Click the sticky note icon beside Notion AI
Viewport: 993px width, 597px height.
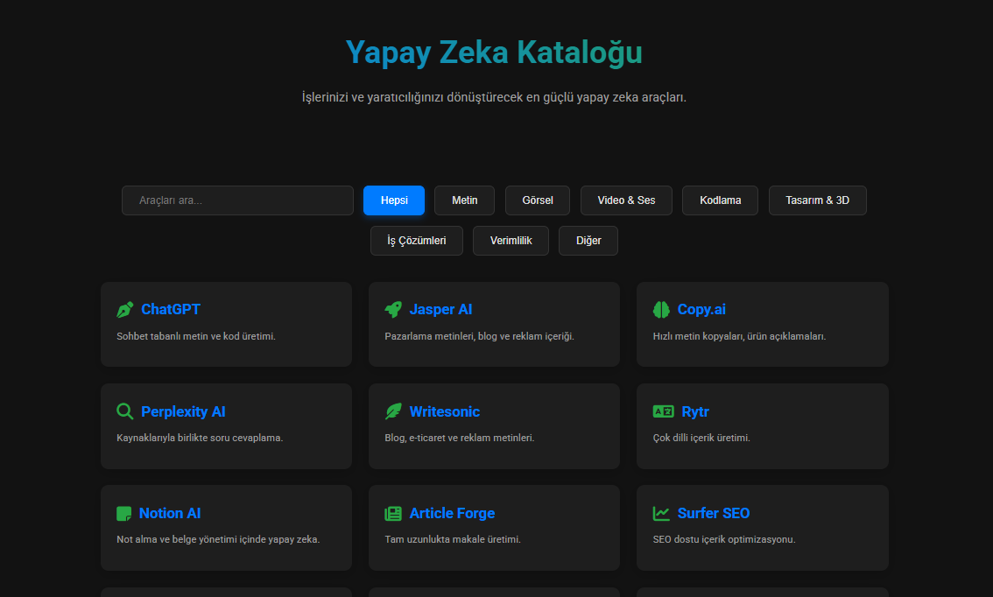click(124, 514)
